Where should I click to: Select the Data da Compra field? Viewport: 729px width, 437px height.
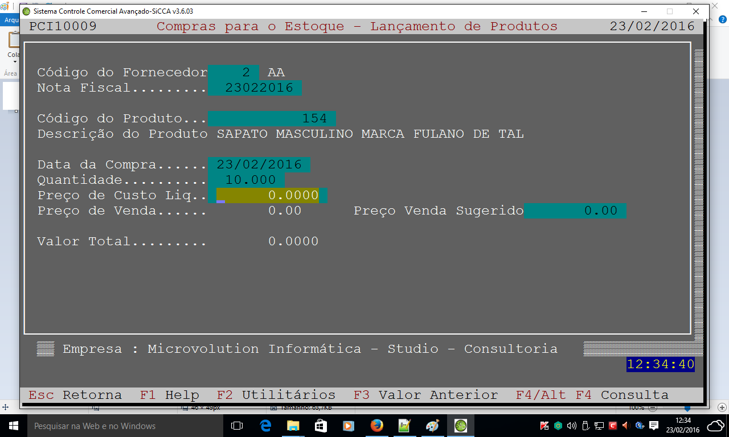click(x=259, y=164)
